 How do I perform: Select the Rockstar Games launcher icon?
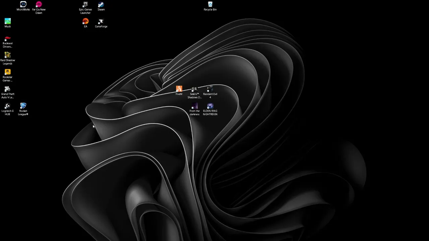pos(8,76)
